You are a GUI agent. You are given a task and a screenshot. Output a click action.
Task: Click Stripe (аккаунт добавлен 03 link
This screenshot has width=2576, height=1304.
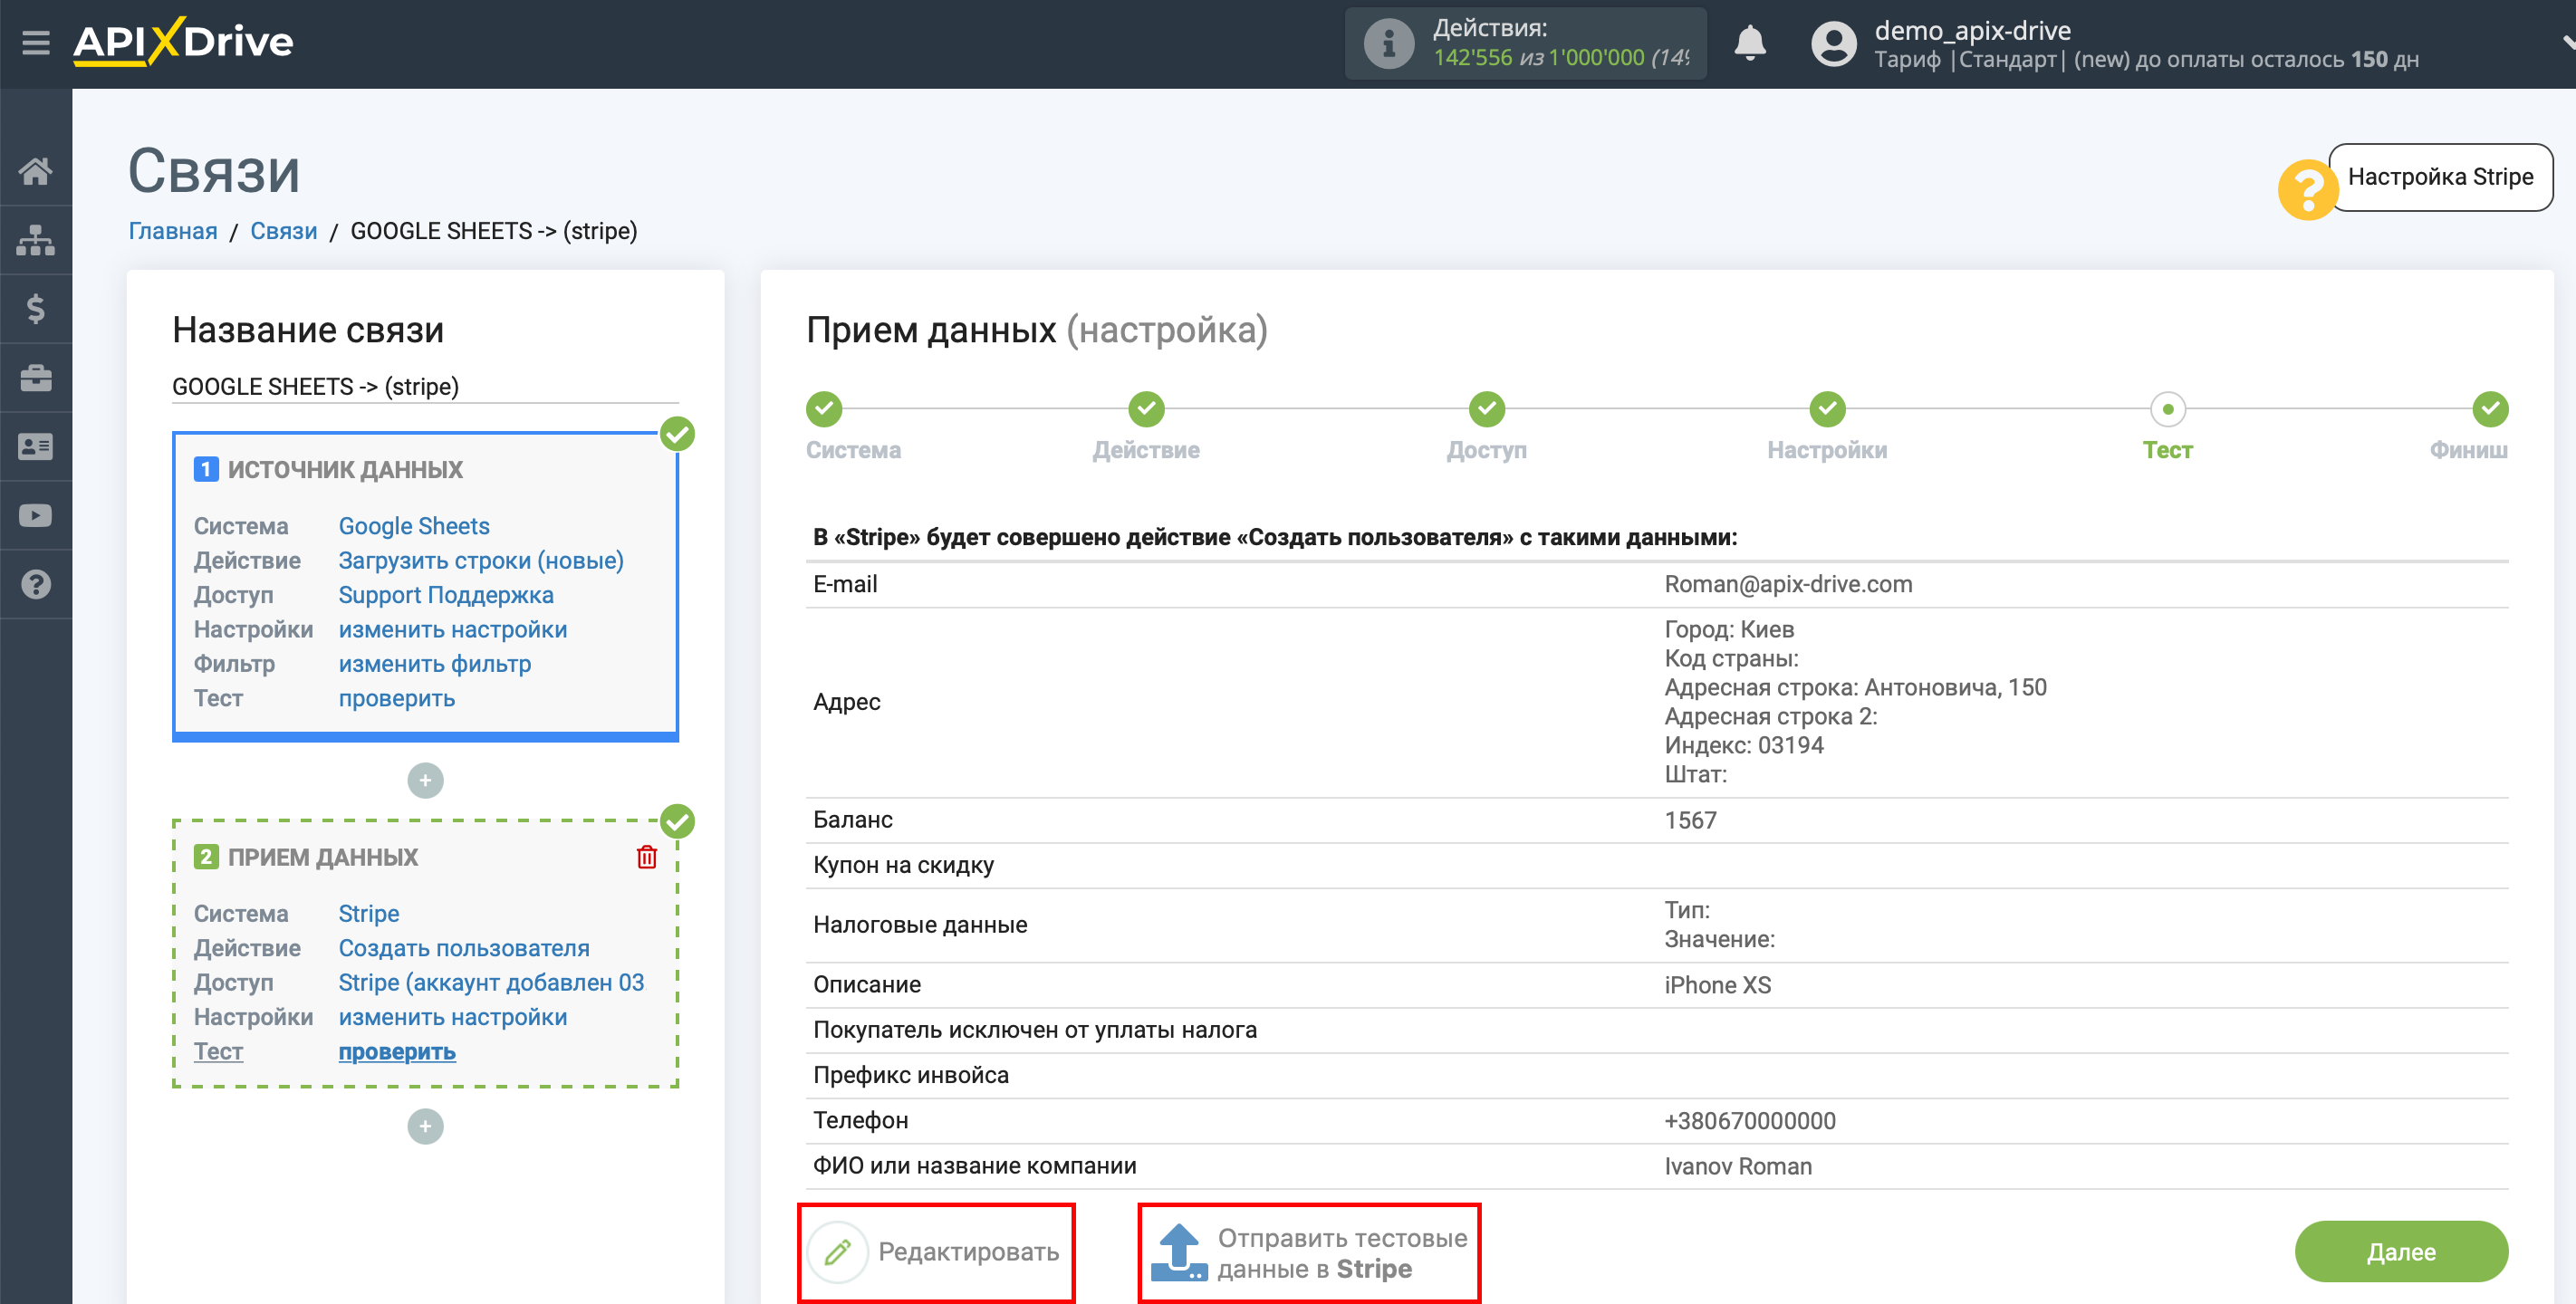point(491,982)
